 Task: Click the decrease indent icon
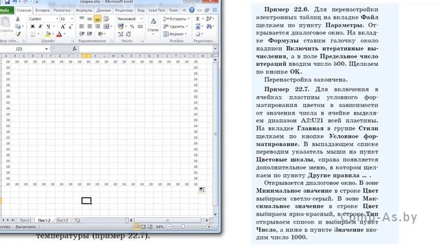82,34
